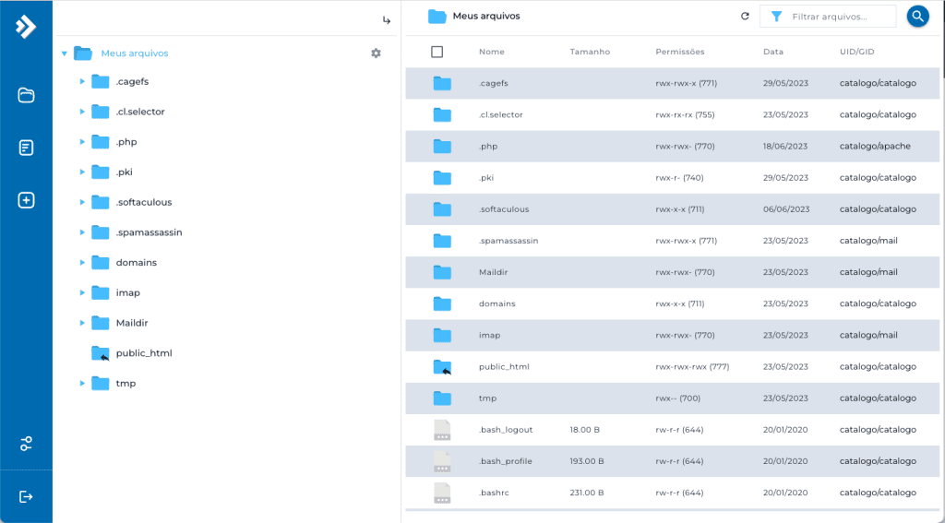Select the .bash_profile file row
The width and height of the screenshot is (945, 523).
[x=672, y=461]
